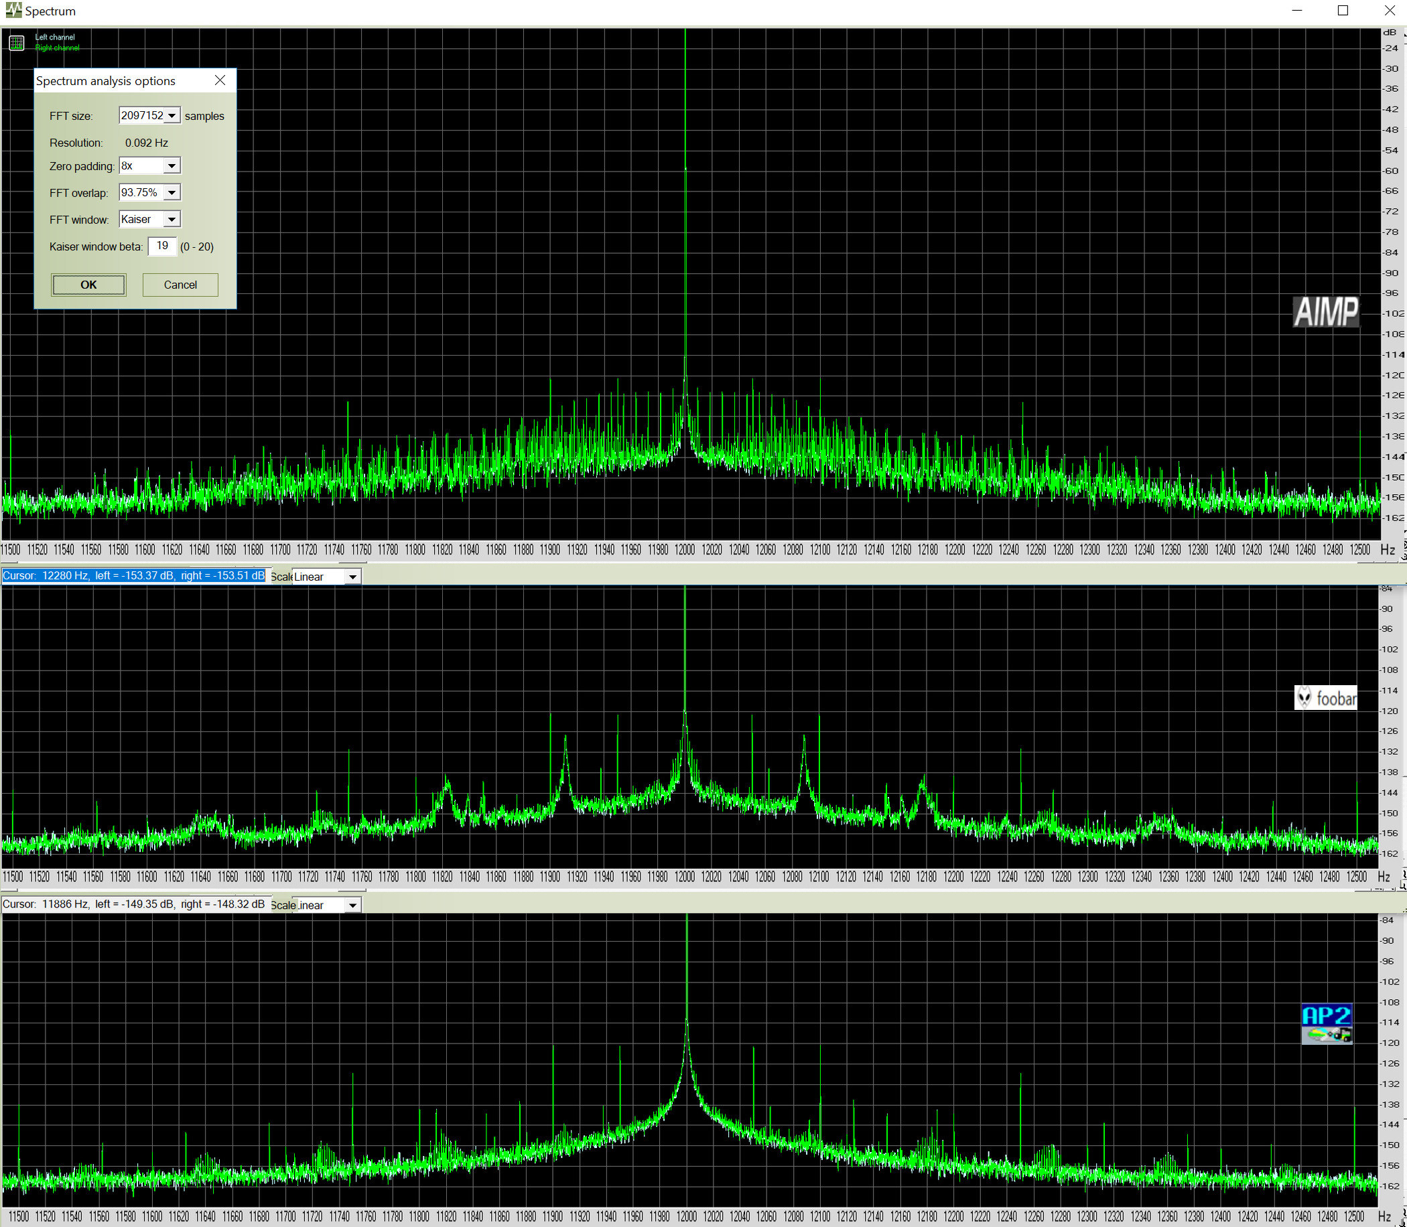Click the highlighted cursor readout at 12280 Hz

pos(133,576)
